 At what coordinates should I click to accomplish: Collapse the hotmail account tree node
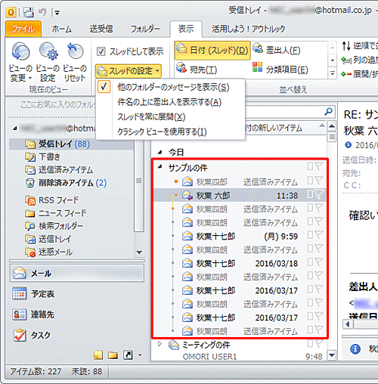click(15, 129)
